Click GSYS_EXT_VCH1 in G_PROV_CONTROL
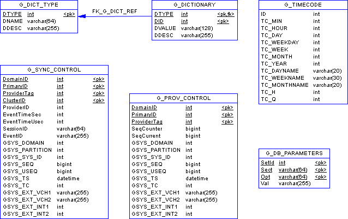 click(155, 193)
